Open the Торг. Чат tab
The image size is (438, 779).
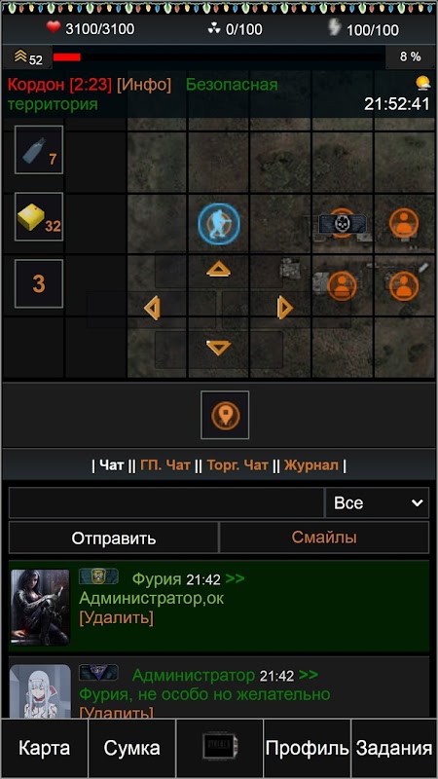tap(237, 465)
